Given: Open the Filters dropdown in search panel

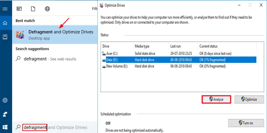Looking at the screenshot, I should 95,9.
